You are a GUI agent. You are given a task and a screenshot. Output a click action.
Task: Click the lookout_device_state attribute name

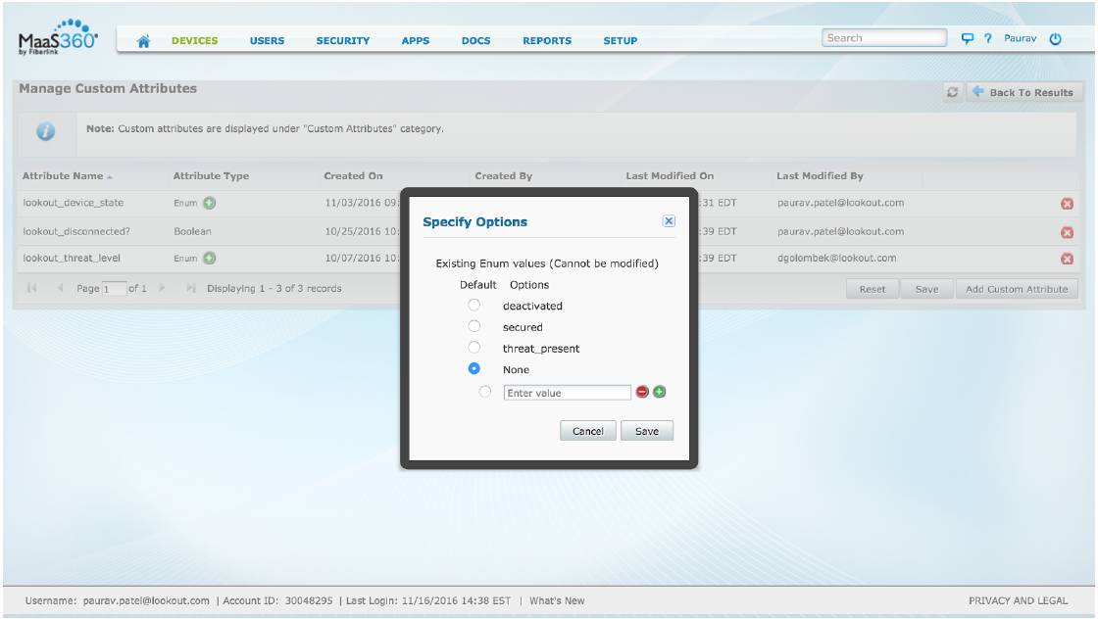point(73,203)
